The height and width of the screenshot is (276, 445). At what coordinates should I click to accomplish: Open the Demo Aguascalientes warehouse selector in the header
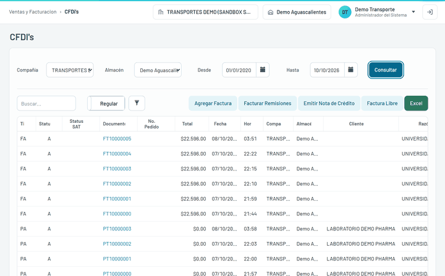297,12
